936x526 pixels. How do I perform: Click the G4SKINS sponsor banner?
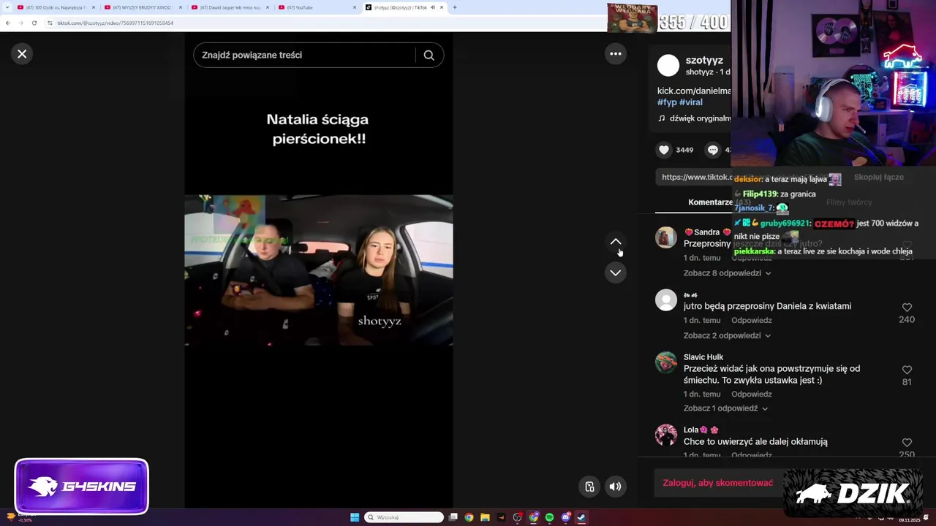[x=81, y=487]
